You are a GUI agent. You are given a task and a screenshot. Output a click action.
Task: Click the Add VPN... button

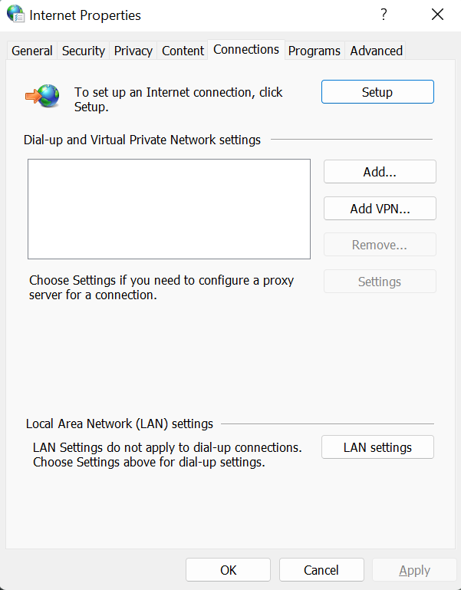pos(380,209)
